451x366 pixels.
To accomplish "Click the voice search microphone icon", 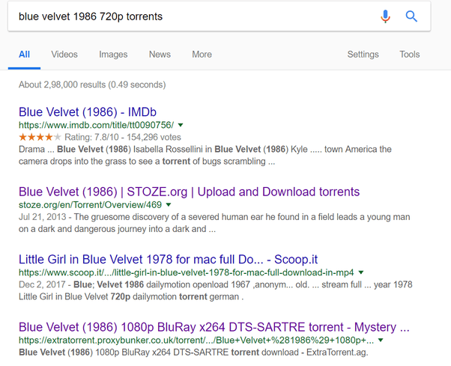I will (x=385, y=16).
